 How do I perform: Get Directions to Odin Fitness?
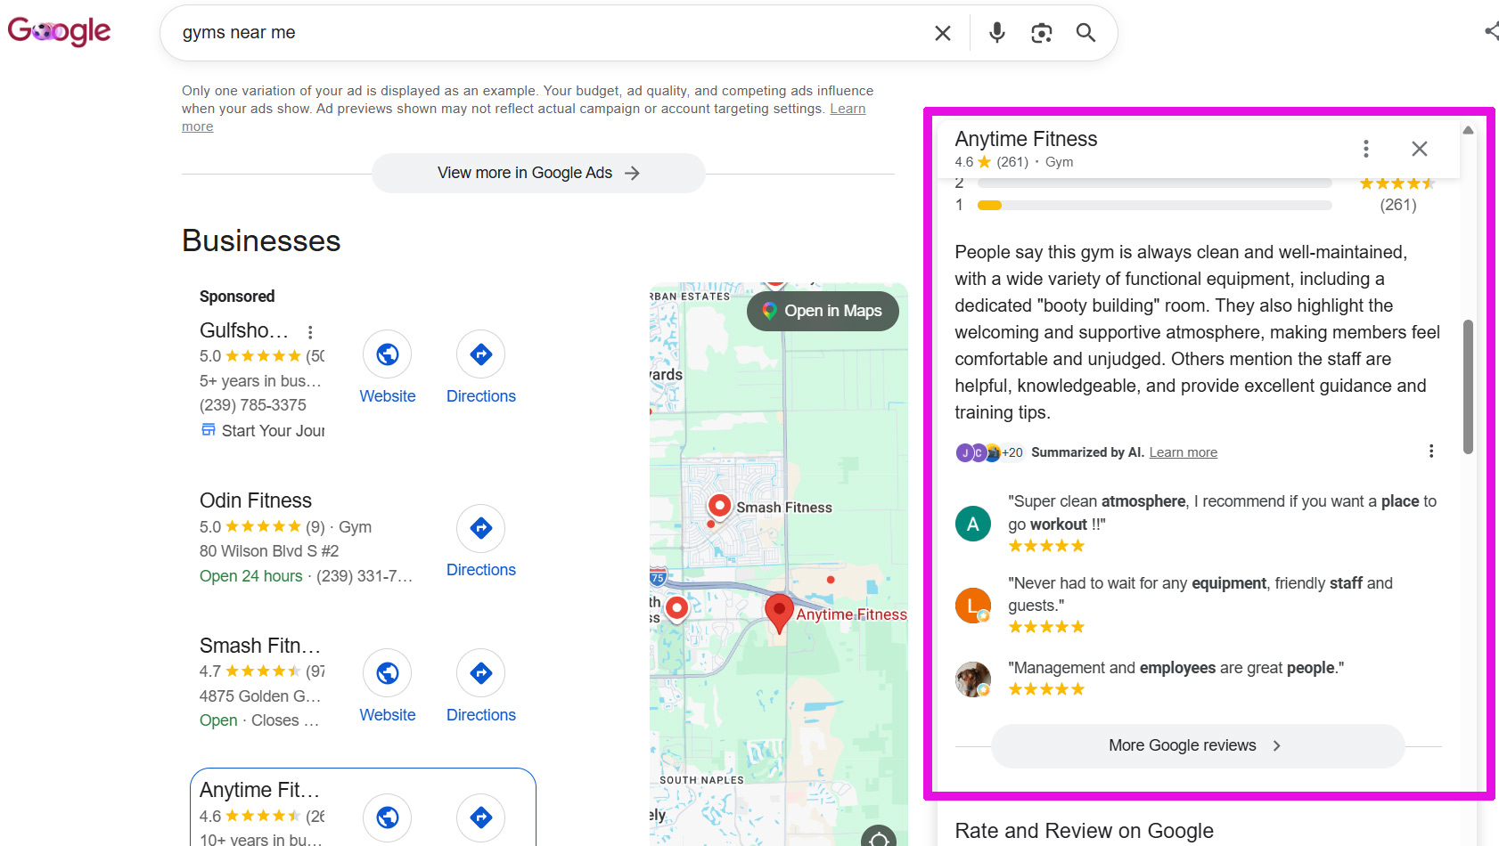pyautogui.click(x=481, y=528)
